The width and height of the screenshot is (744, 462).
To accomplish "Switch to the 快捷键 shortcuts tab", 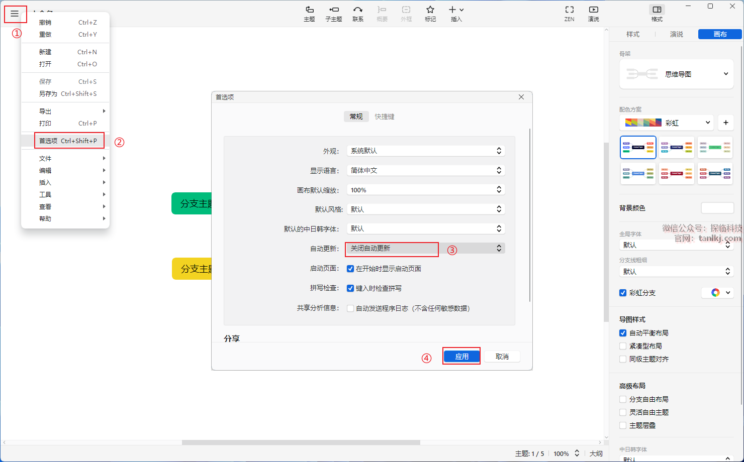I will click(385, 117).
